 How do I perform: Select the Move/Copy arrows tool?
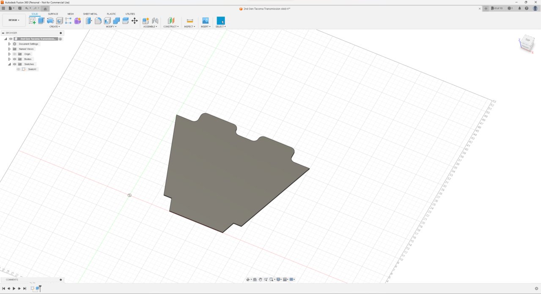pyautogui.click(x=135, y=21)
